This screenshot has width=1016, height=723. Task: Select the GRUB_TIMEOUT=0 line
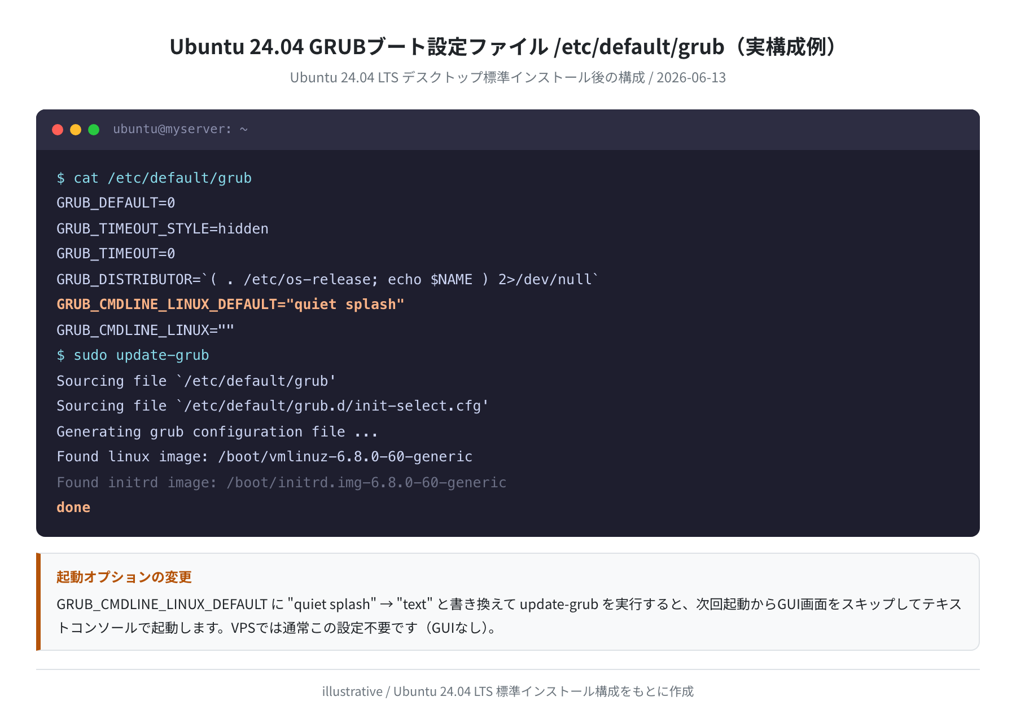coord(116,254)
